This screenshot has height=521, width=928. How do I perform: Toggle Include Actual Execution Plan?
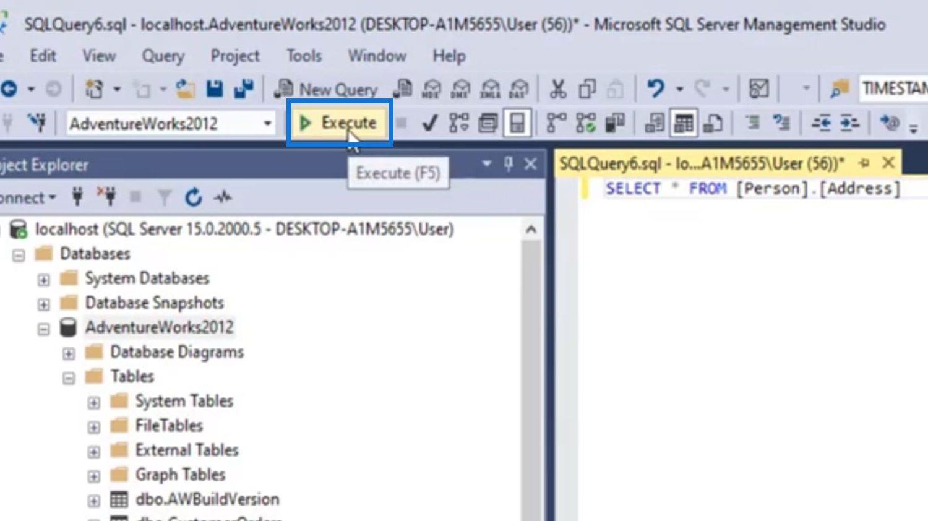pyautogui.click(x=556, y=123)
